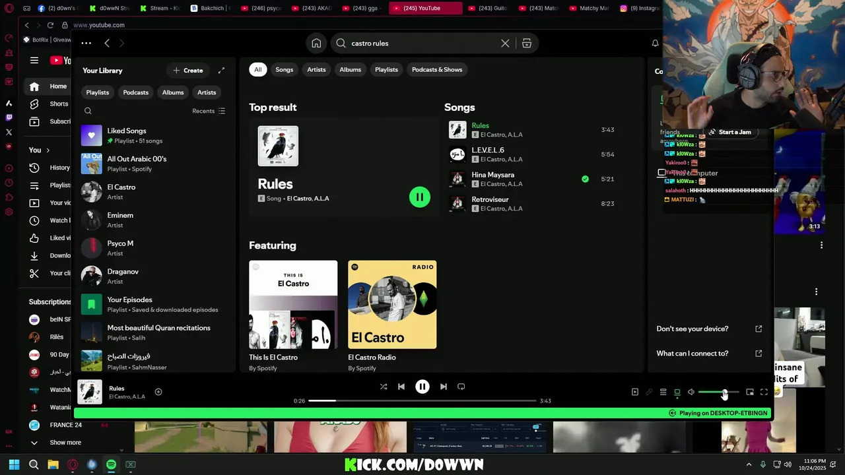The height and width of the screenshot is (475, 845).
Task: Skip to the next track
Action: point(444,387)
